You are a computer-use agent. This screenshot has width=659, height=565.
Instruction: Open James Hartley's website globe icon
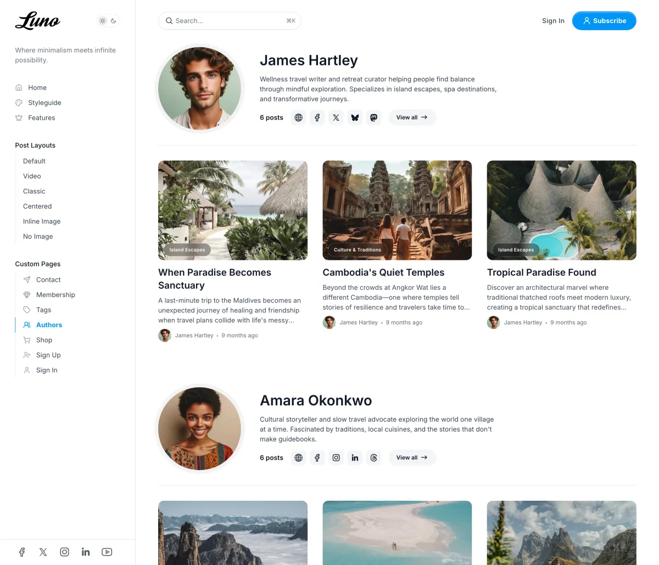pos(298,118)
